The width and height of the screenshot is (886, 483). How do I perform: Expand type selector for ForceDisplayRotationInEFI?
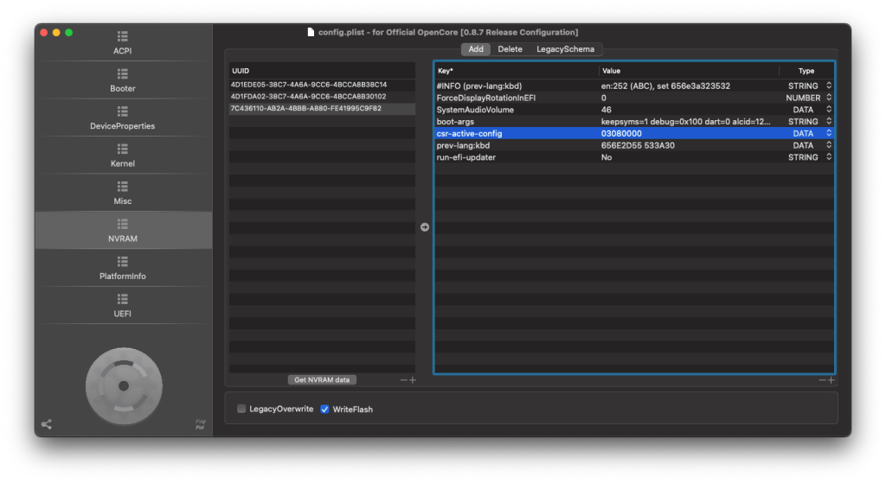[828, 98]
